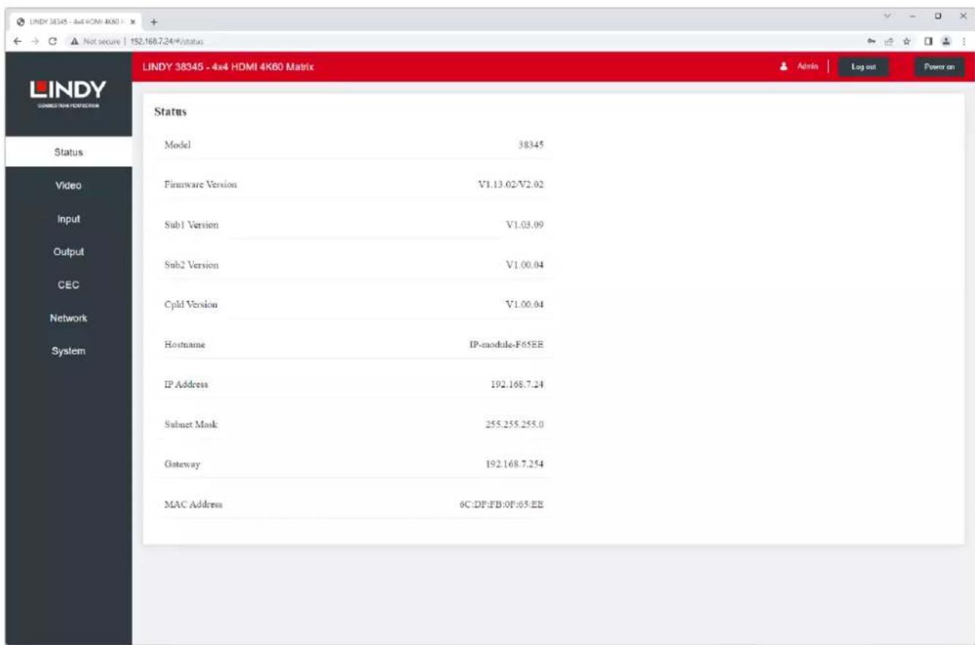
Task: Click the Model value 38345
Action: click(531, 144)
